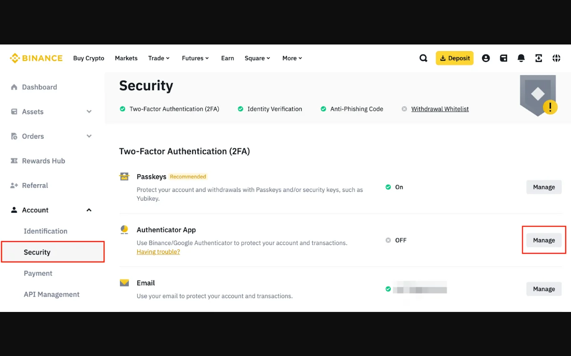Open the wallet icon in header

[504, 58]
